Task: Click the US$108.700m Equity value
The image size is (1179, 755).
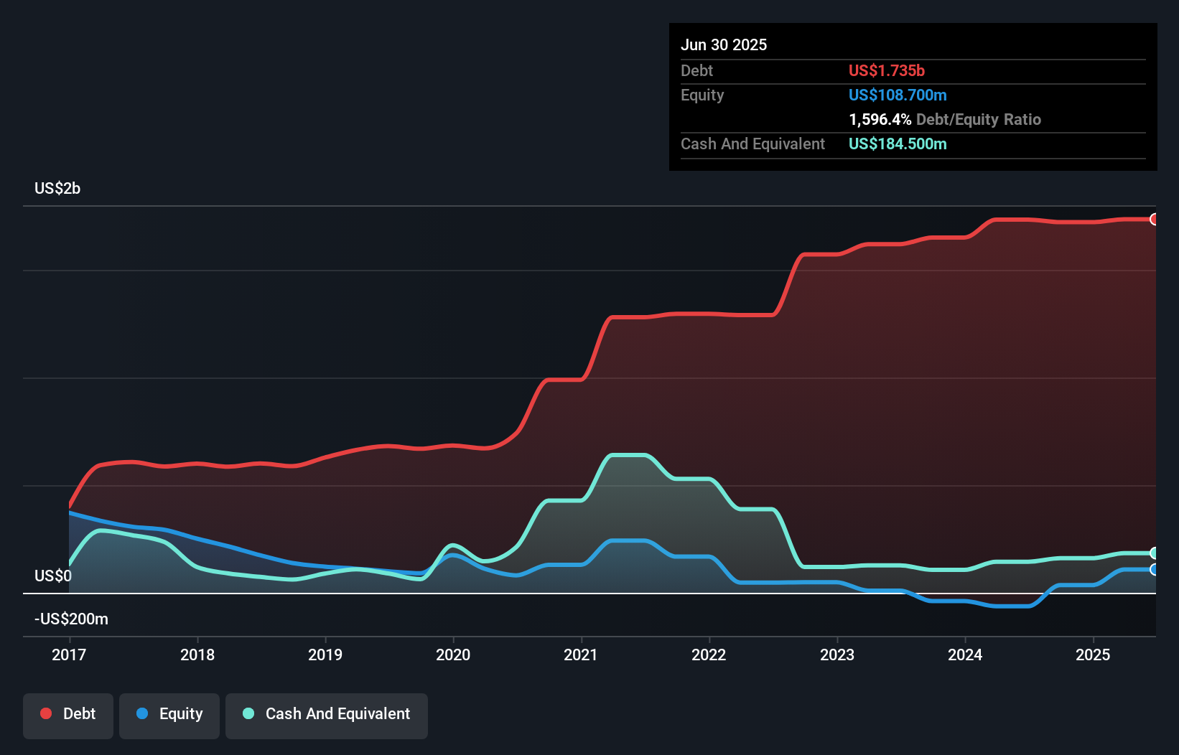Action: [x=898, y=95]
